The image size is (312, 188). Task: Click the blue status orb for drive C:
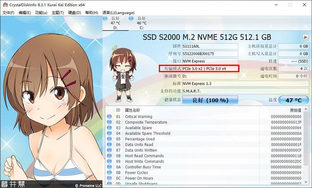click(131, 19)
